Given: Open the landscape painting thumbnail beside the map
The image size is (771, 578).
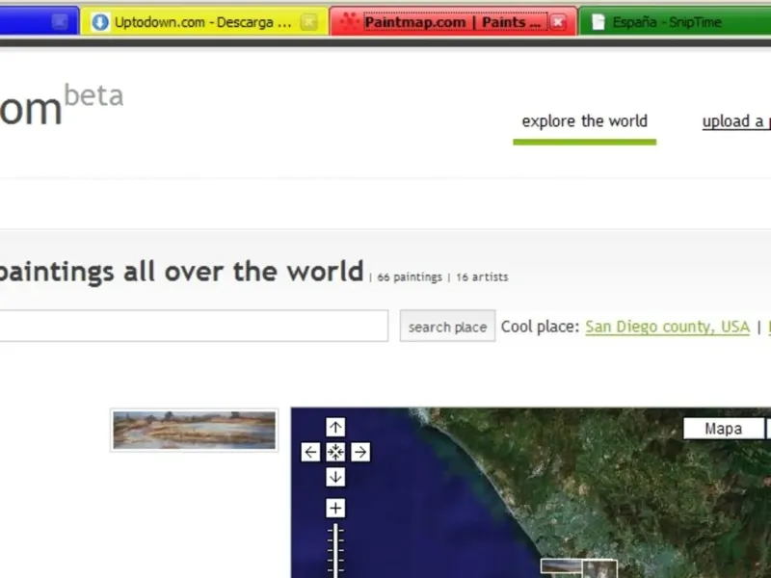Looking at the screenshot, I should [195, 430].
